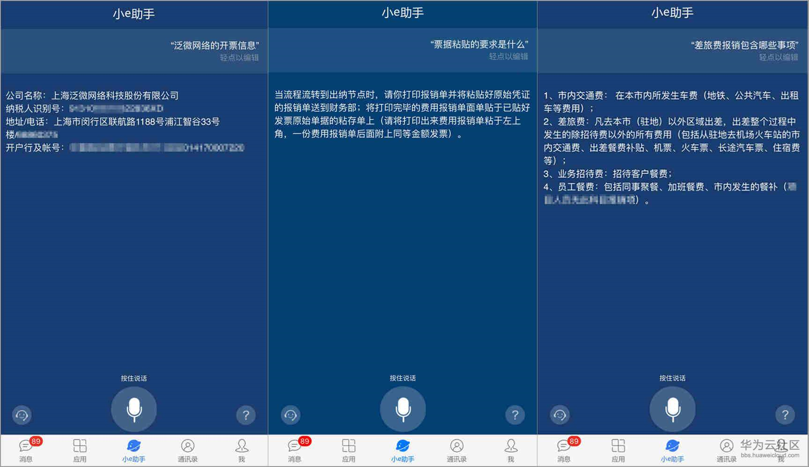Tap query “票据粘贴的要求是什么” to edit
Viewport: 809px width, 467px height.
pos(479,44)
